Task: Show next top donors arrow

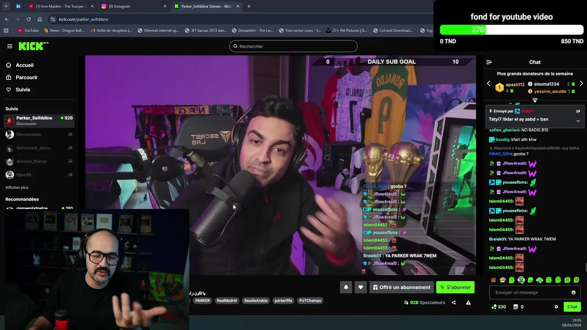Action: (x=581, y=84)
